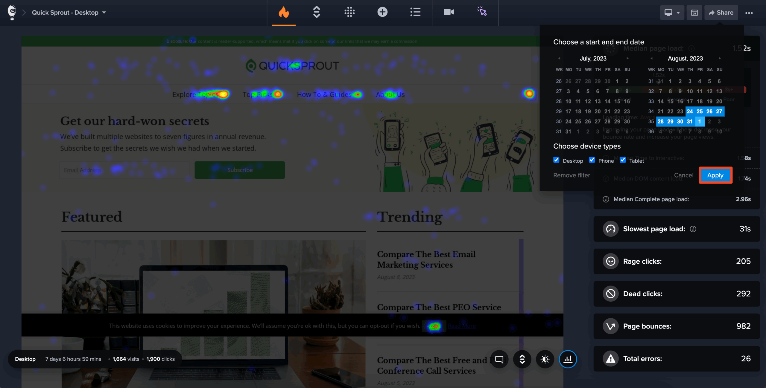This screenshot has width=766, height=388.
Task: Click the scroll arrows round button
Action: pyautogui.click(x=522, y=359)
